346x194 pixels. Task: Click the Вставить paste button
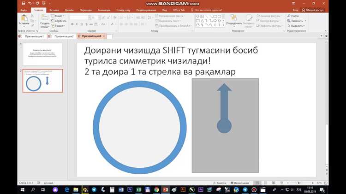coord(24,20)
